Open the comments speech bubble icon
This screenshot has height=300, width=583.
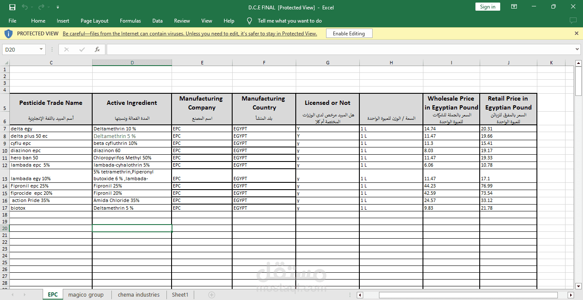tap(573, 21)
